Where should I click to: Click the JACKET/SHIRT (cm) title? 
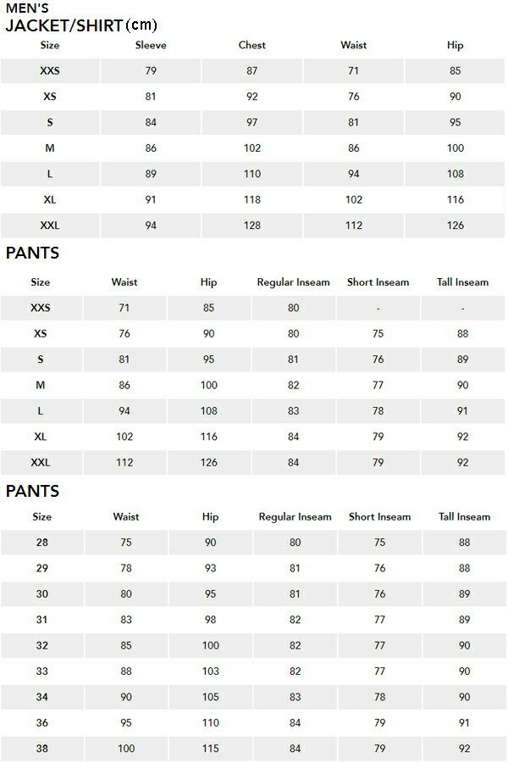tap(80, 25)
